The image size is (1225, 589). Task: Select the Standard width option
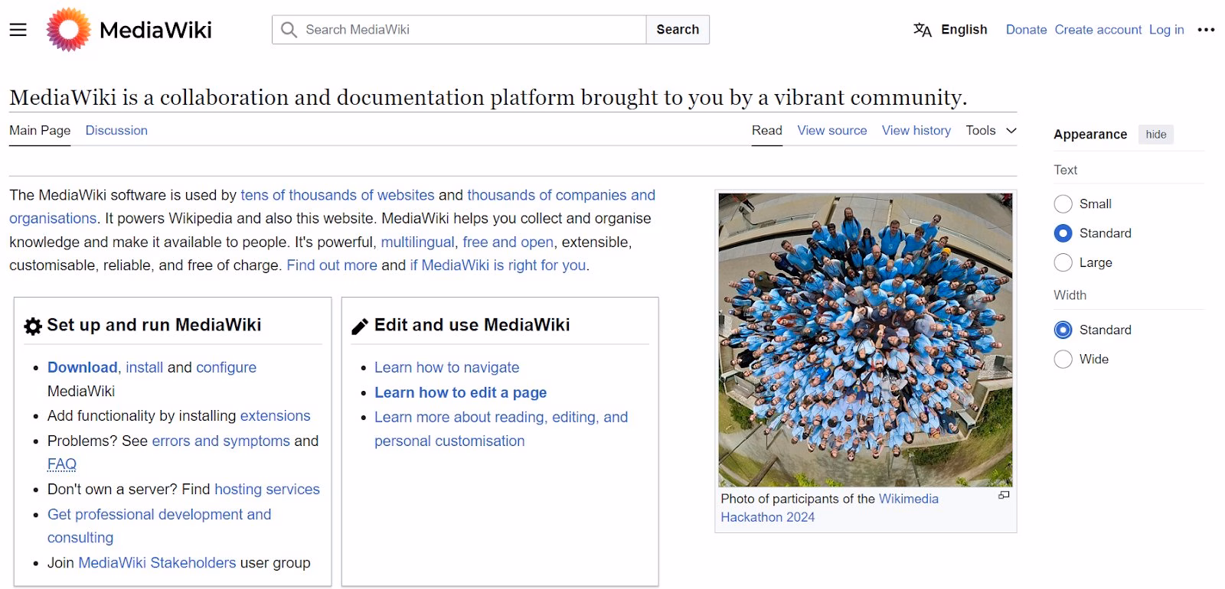1063,330
